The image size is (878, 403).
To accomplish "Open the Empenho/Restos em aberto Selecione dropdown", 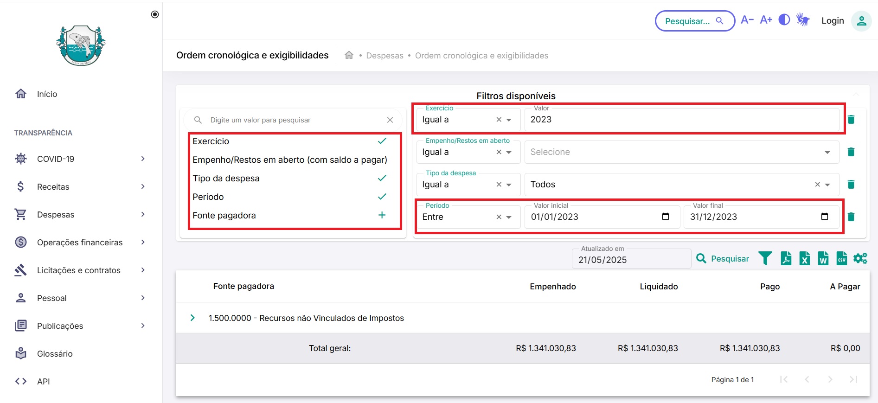I will click(x=681, y=152).
